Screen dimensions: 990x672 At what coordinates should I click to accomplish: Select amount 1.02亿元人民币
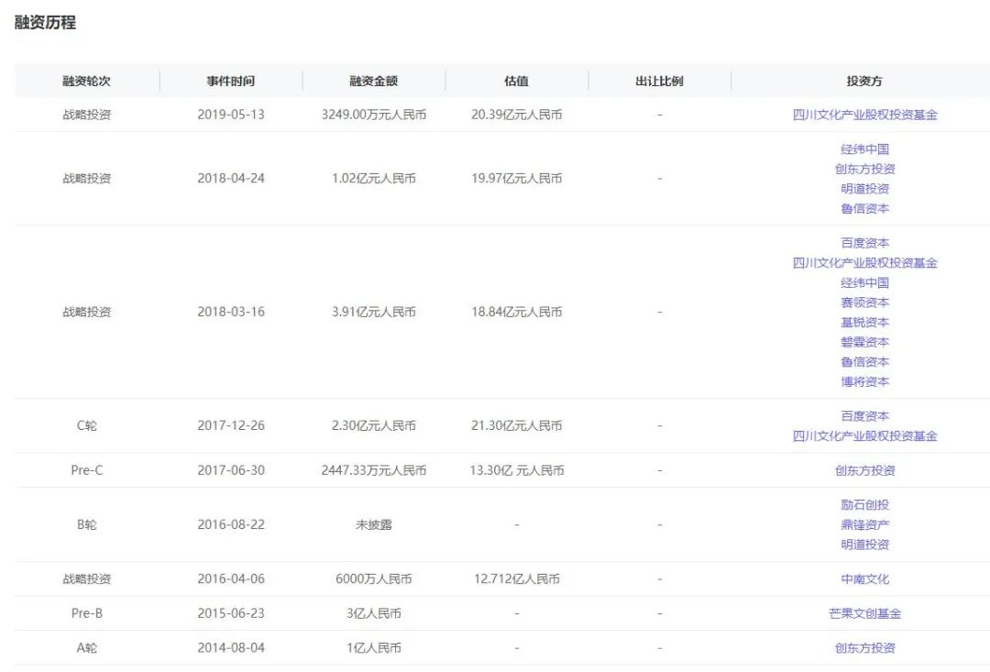tap(374, 178)
